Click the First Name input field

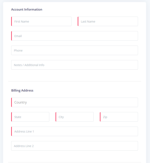tap(41, 21)
